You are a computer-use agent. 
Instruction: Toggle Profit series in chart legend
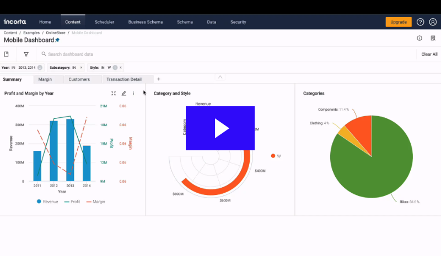tap(72, 201)
